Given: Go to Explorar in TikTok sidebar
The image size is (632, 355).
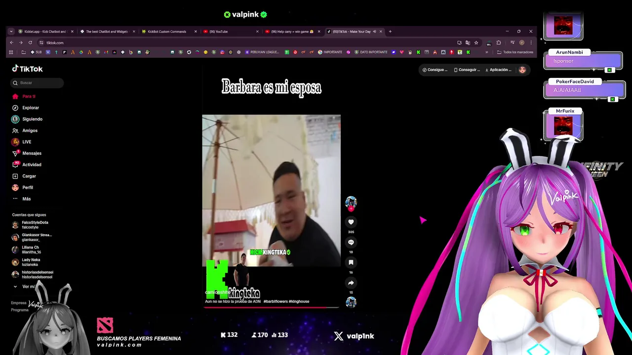Looking at the screenshot, I should click(26, 107).
